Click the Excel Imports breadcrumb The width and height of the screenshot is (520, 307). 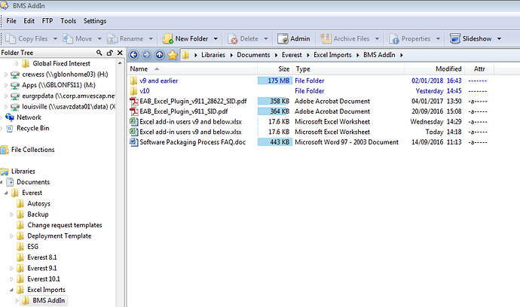point(332,55)
